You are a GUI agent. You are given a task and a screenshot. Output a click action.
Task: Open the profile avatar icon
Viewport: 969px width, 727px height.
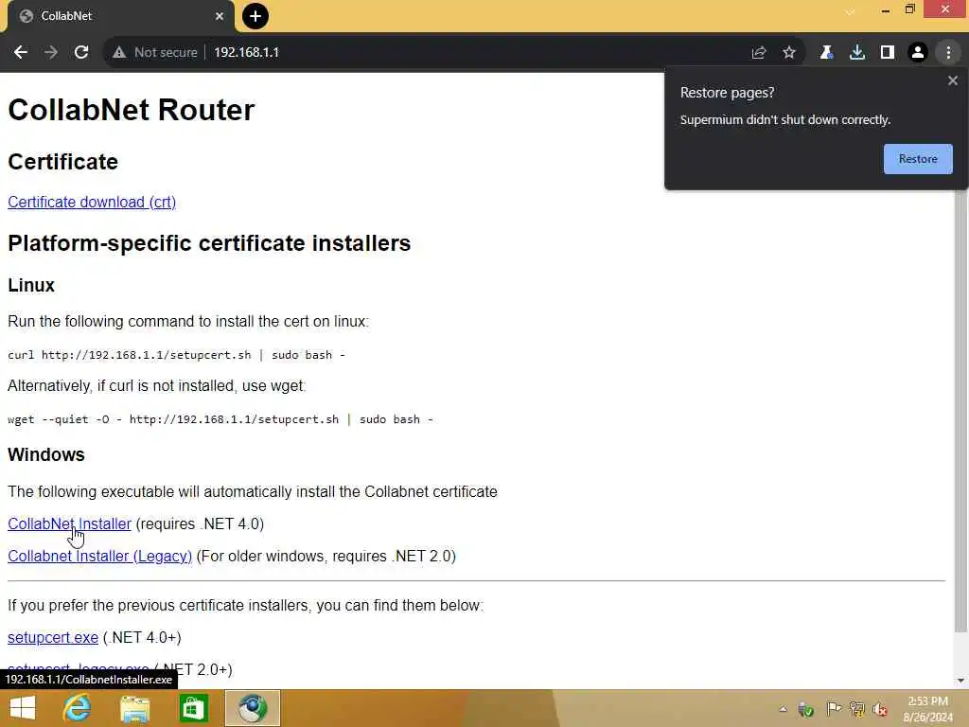918,53
